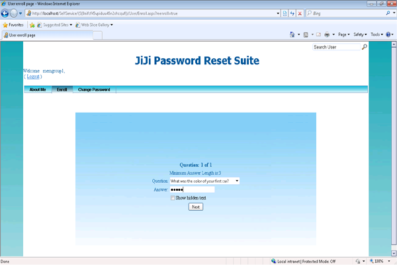Image resolution: width=397 pixels, height=265 pixels.
Task: Close the Internet Explorer window
Action: [x=392, y=3]
